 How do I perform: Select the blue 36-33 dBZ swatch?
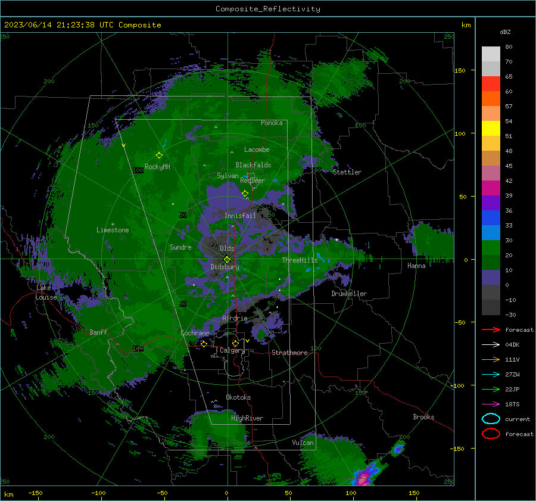pos(491,217)
